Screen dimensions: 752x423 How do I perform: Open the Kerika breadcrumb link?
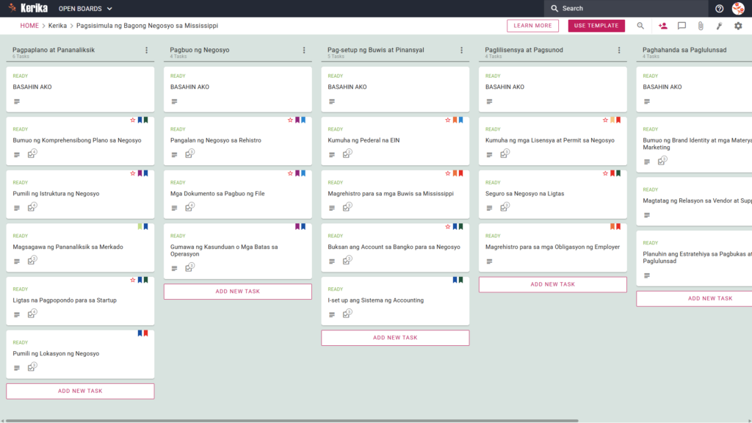[x=57, y=26]
